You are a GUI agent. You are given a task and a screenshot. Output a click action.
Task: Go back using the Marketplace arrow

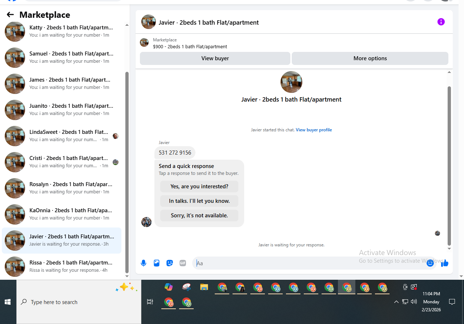(10, 15)
